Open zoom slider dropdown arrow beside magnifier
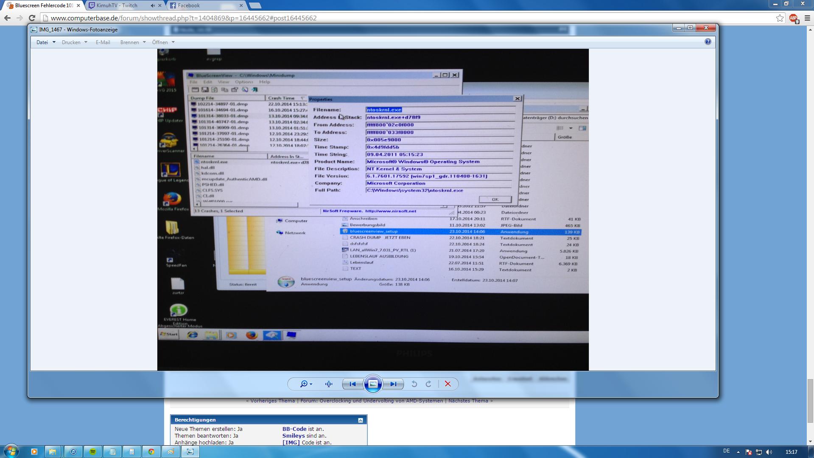Screen dimensions: 814x458 [311, 384]
